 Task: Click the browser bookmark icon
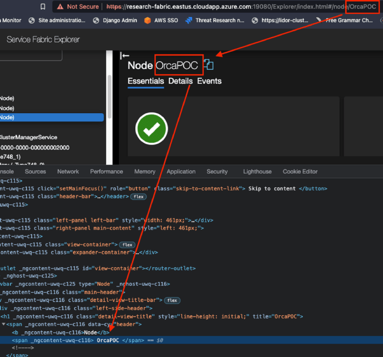tap(43, 6)
